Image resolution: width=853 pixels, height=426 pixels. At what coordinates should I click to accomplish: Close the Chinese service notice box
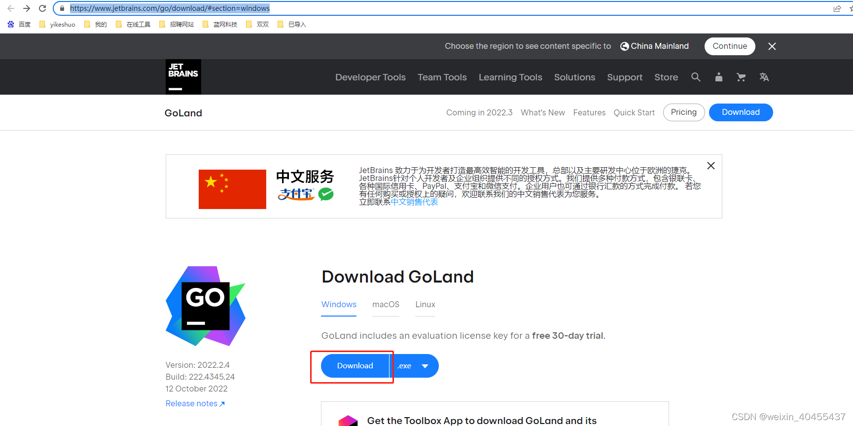(x=711, y=166)
